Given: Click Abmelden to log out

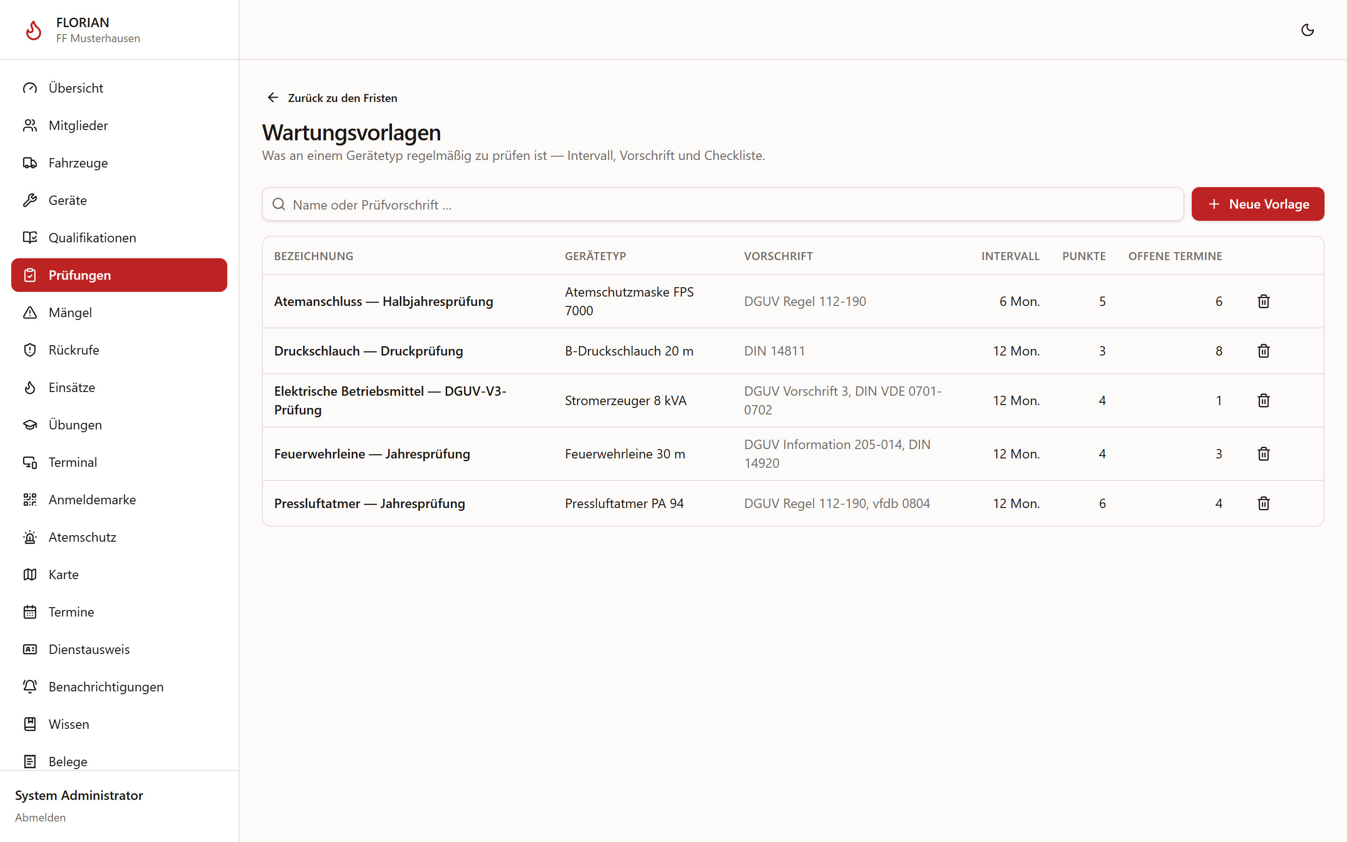Looking at the screenshot, I should [x=40, y=817].
